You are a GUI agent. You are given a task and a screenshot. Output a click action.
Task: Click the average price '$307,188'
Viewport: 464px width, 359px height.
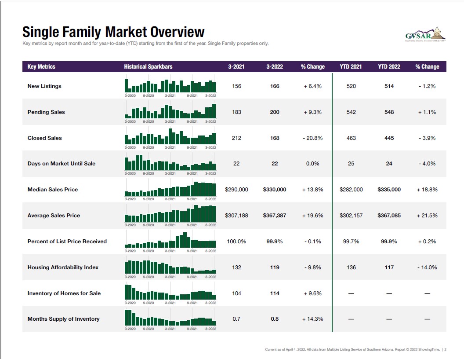click(x=236, y=216)
